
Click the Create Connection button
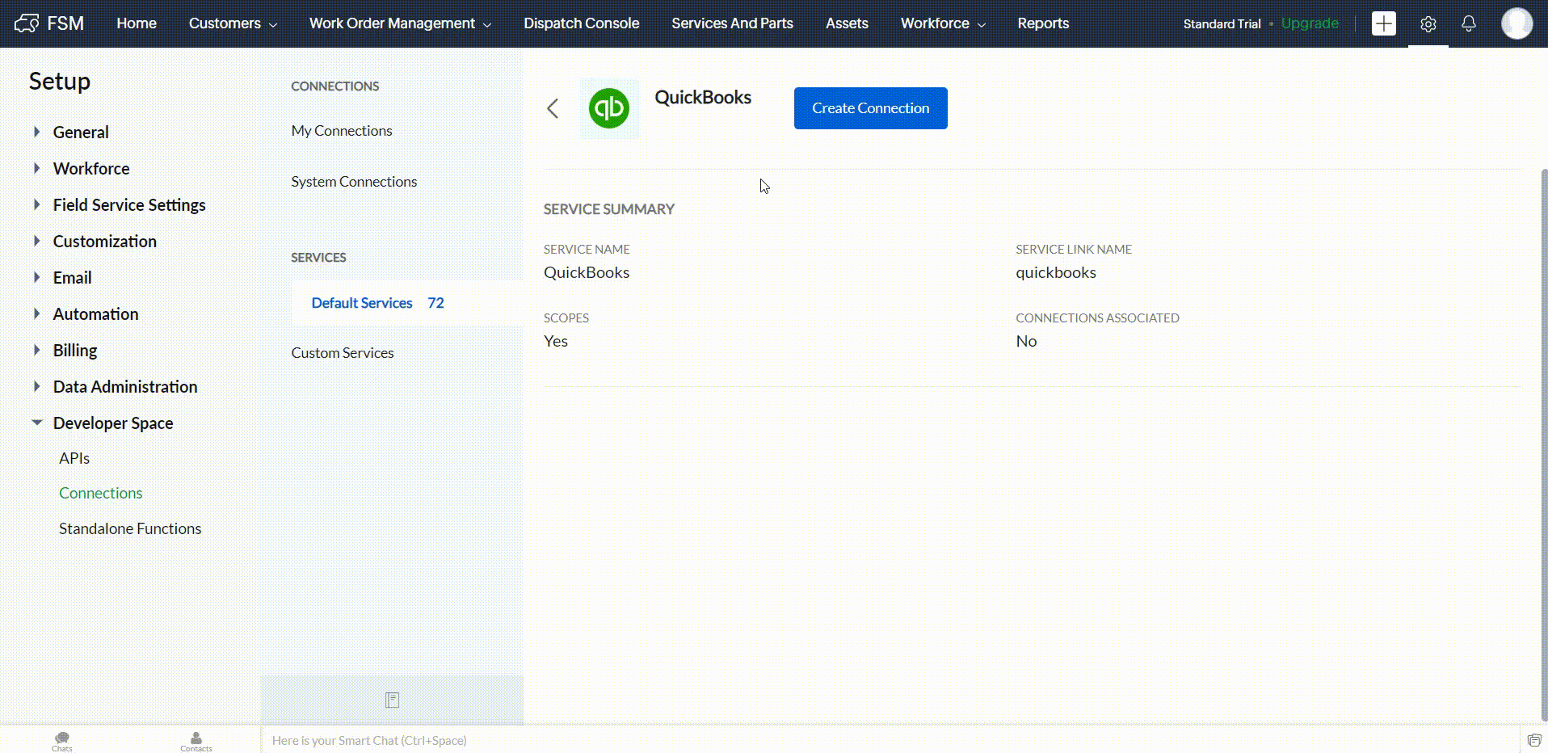(x=870, y=108)
